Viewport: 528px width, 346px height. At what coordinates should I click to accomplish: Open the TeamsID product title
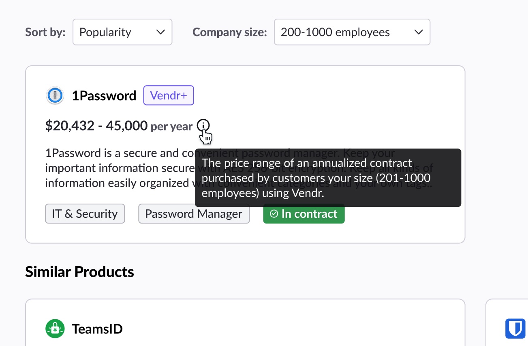coord(97,329)
